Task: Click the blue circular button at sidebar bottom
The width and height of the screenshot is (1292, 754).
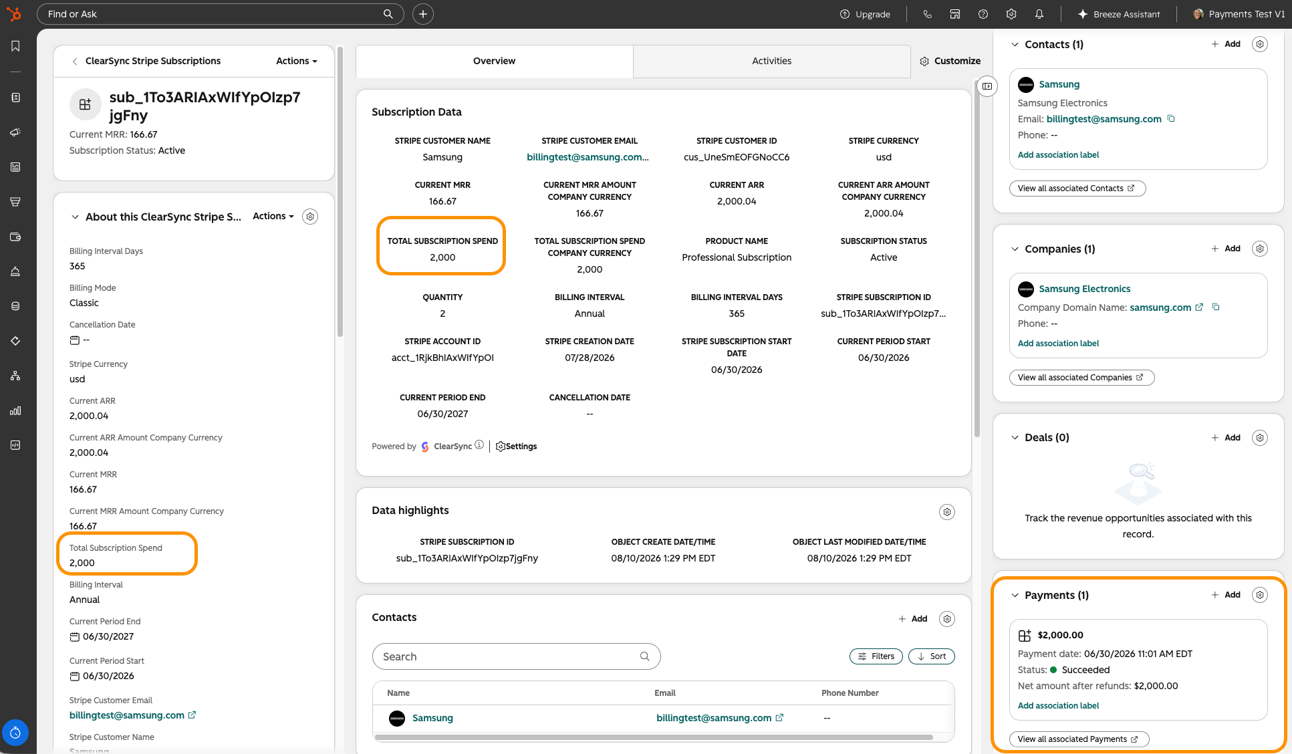Action: pyautogui.click(x=15, y=733)
